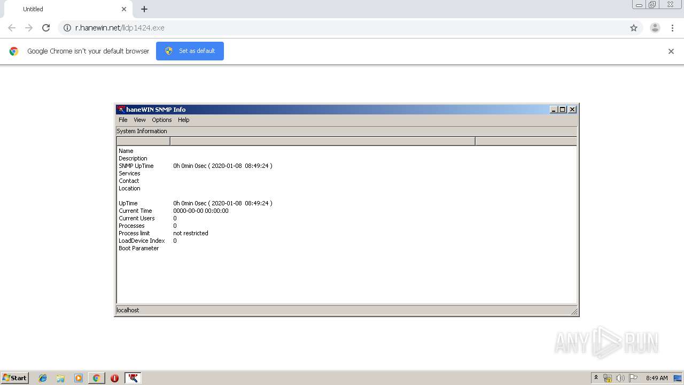Select the Current Users row label
The height and width of the screenshot is (385, 684).
[x=137, y=218]
